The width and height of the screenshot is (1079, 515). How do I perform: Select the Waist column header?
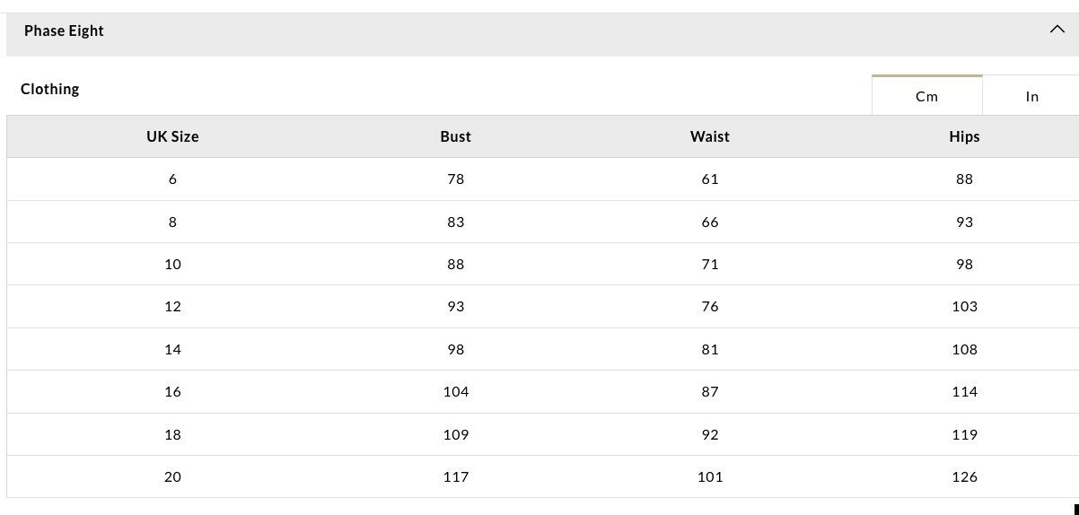pyautogui.click(x=709, y=136)
